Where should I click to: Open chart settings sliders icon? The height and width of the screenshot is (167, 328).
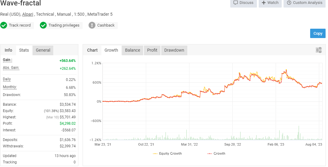tap(319, 50)
